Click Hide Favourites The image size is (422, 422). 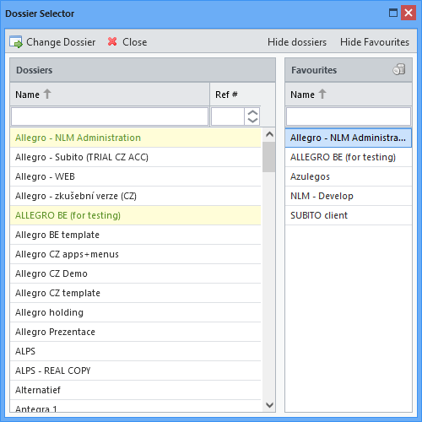tap(375, 42)
